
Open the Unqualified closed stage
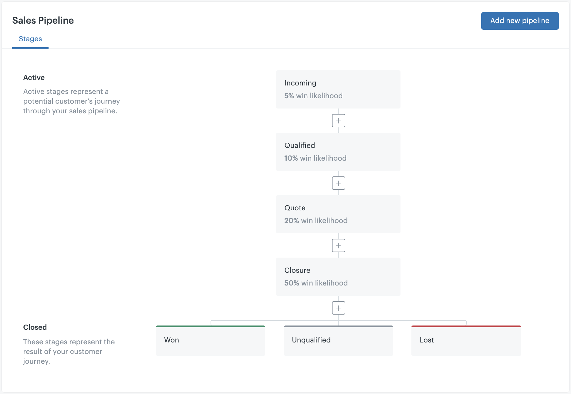point(338,341)
